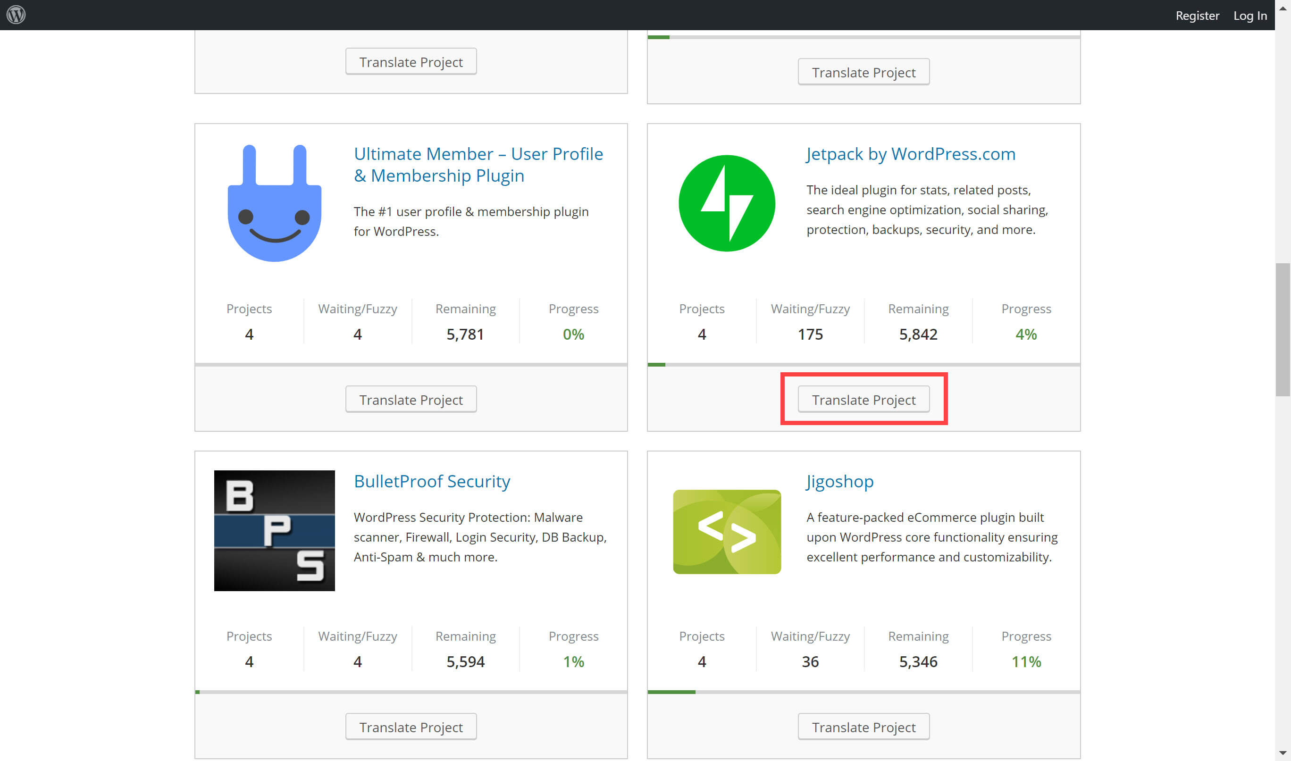Click the WordPress logo in admin bar
This screenshot has height=761, width=1291.
click(x=16, y=15)
